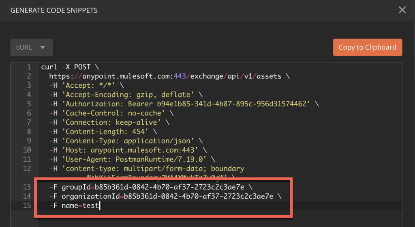Click the Content-Length 454 header line
Screen dimensions: 415x227
click(103, 132)
